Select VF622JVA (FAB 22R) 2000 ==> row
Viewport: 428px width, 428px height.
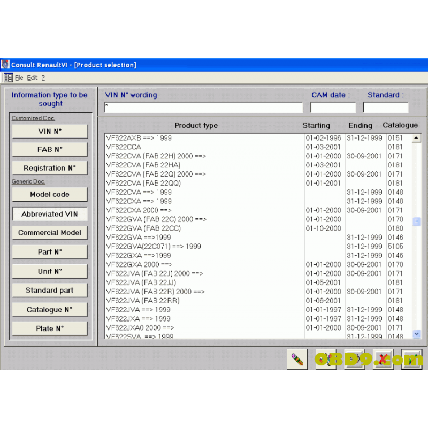(258, 292)
